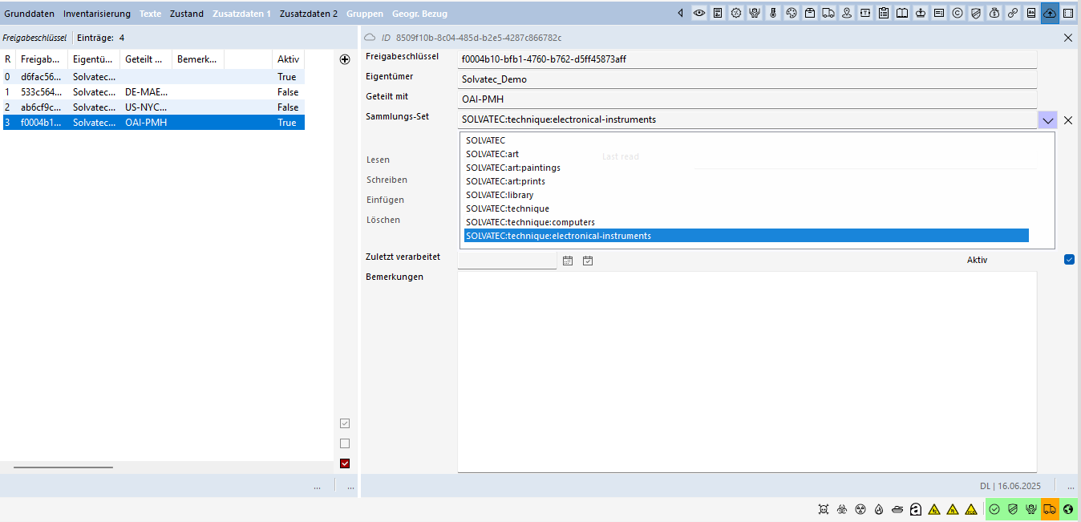Screen dimensions: 1081x522
Task: Toggle the Aktiv checkbox
Action: pyautogui.click(x=1069, y=259)
